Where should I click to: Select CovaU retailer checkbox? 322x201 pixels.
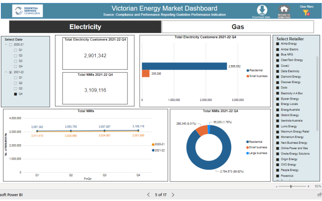(x=278, y=66)
